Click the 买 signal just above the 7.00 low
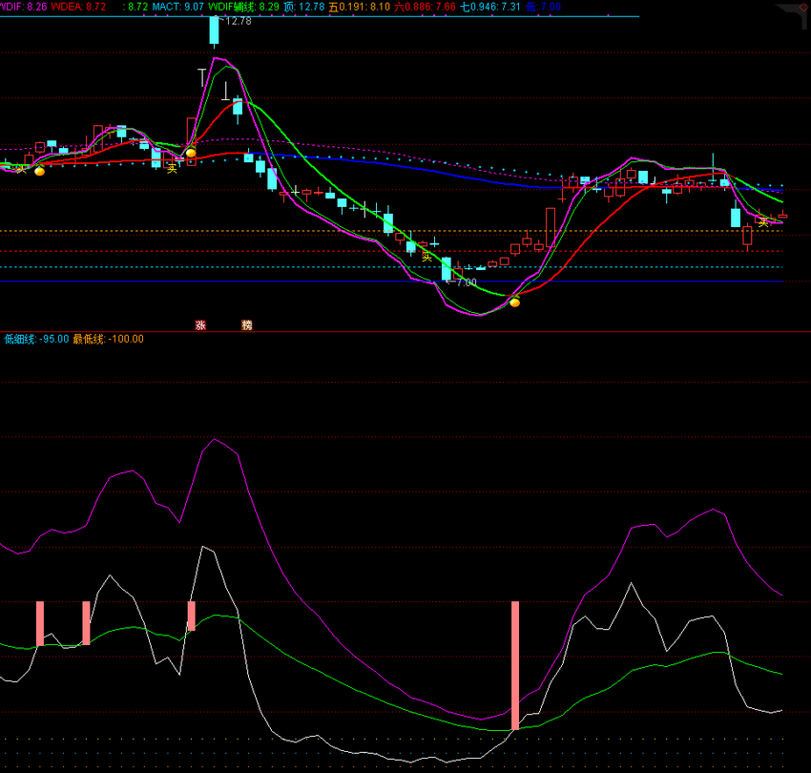Image resolution: width=811 pixels, height=773 pixels. (426, 256)
